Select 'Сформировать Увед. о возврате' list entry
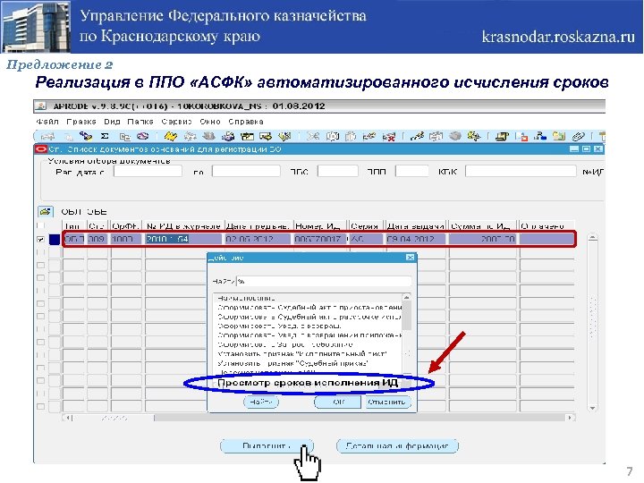Image resolution: width=644 pixels, height=483 pixels. 279,326
